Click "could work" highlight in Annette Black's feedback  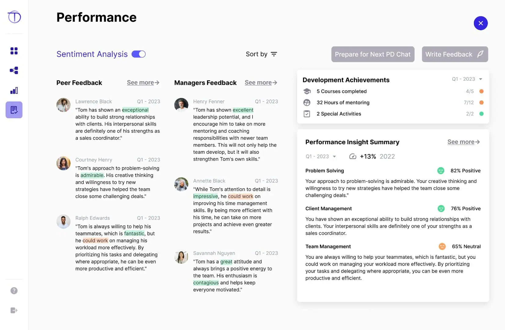241,196
